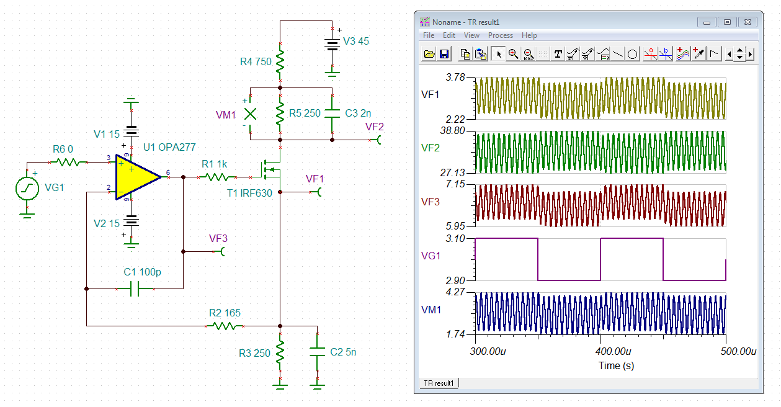The height and width of the screenshot is (407, 781).
Task: Click the VF1 output pin label in schematic
Action: click(x=315, y=179)
